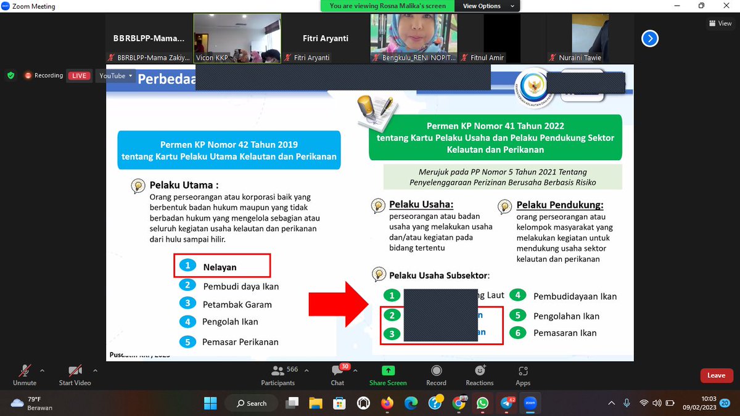Click the green encryption shield icon
Viewport: 740px width, 416px height.
pos(10,75)
